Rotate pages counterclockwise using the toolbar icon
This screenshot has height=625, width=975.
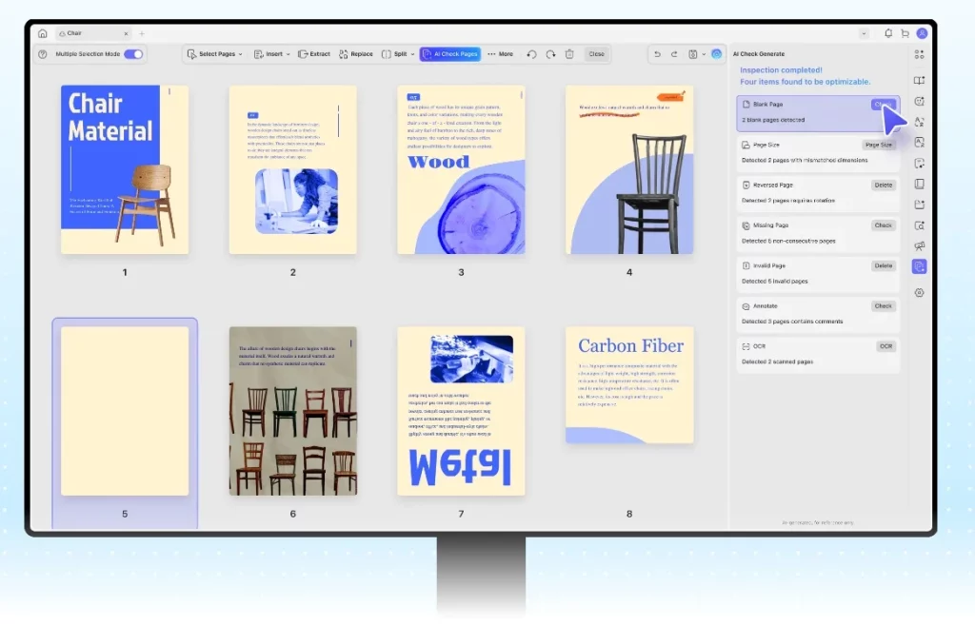pyautogui.click(x=531, y=54)
